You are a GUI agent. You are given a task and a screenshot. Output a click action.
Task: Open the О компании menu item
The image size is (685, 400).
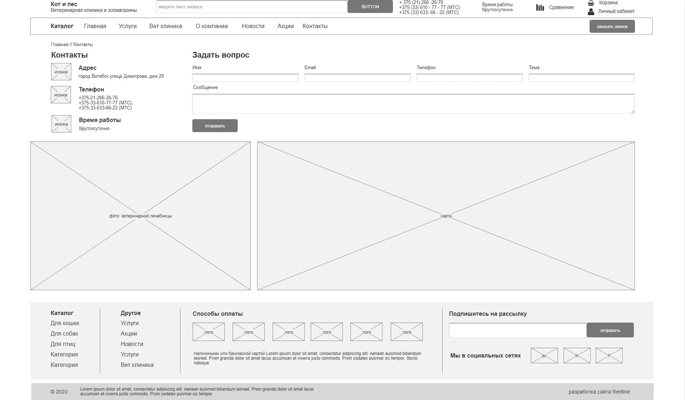pyautogui.click(x=212, y=26)
